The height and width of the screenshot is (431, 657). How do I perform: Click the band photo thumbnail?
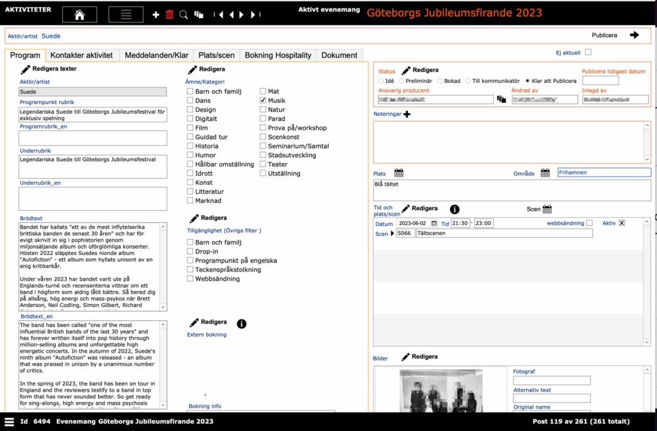tap(441, 391)
